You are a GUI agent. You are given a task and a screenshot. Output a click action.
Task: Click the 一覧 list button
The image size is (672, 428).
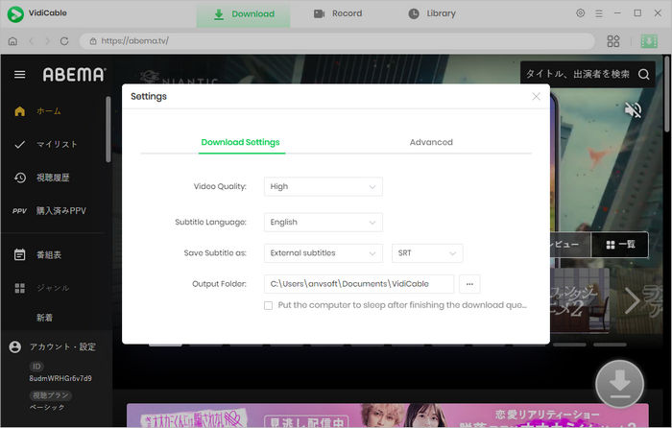coord(620,245)
